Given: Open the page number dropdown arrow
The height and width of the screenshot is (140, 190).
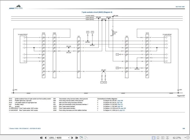Looking at the screenshot, I should click(x=69, y=138).
